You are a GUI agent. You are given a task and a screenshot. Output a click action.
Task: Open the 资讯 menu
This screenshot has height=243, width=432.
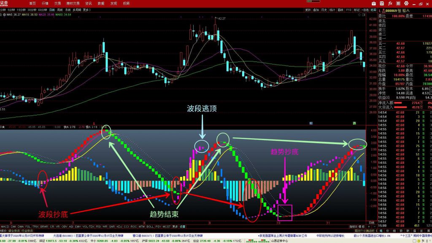88,3
